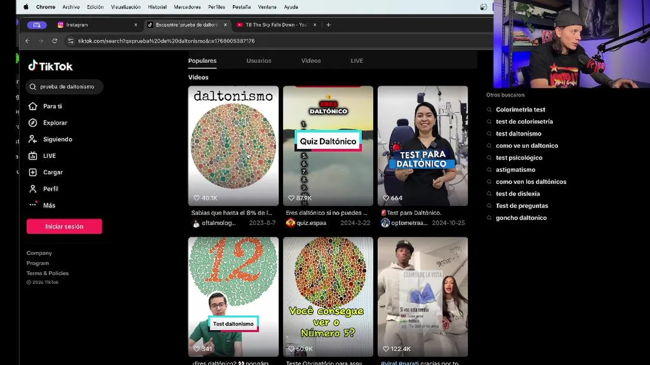Open the Apple menu
The height and width of the screenshot is (365, 650).
26,7
